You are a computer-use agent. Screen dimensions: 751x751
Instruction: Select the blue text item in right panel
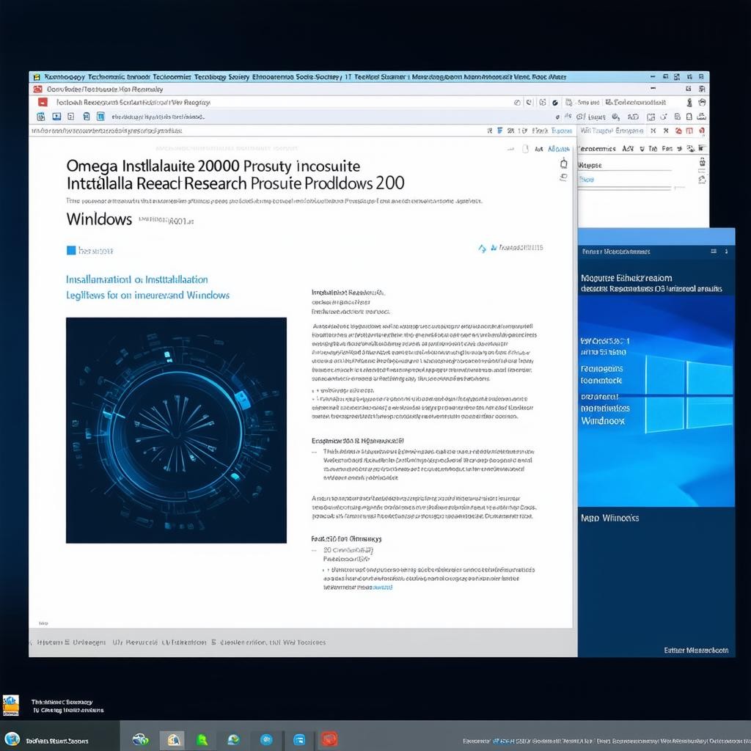(587, 179)
